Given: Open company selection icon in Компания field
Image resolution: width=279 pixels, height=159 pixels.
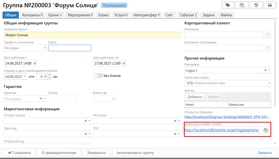Looking at the screenshot, I should coord(267,35).
